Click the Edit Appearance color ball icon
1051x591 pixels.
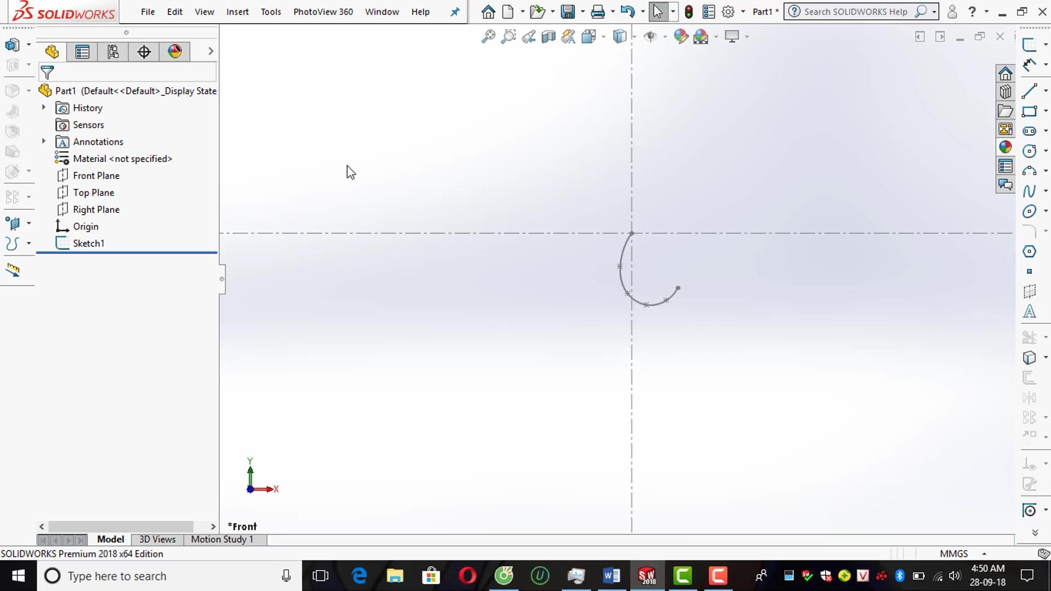click(x=680, y=37)
